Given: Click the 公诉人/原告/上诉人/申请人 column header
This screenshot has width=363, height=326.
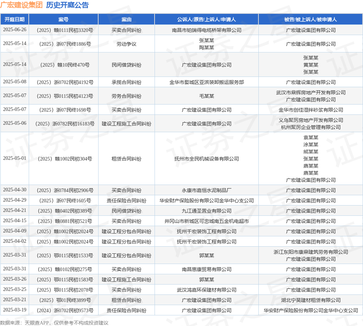Looking at the screenshot, I should pyautogui.click(x=207, y=19).
